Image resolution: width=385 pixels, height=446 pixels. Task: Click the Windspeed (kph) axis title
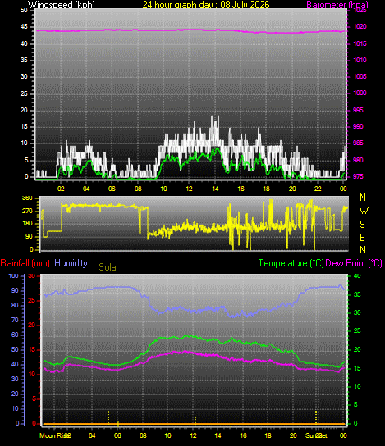tap(62, 5)
